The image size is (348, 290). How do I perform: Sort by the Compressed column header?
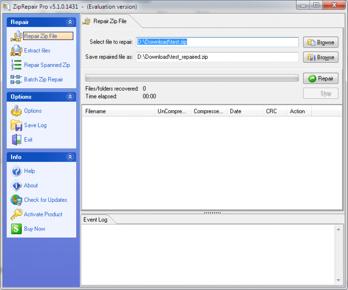point(209,111)
